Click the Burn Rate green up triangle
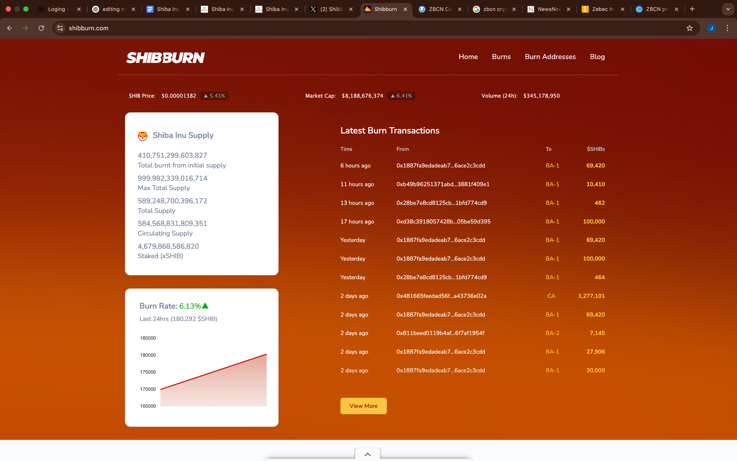This screenshot has height=461, width=737. (x=205, y=306)
